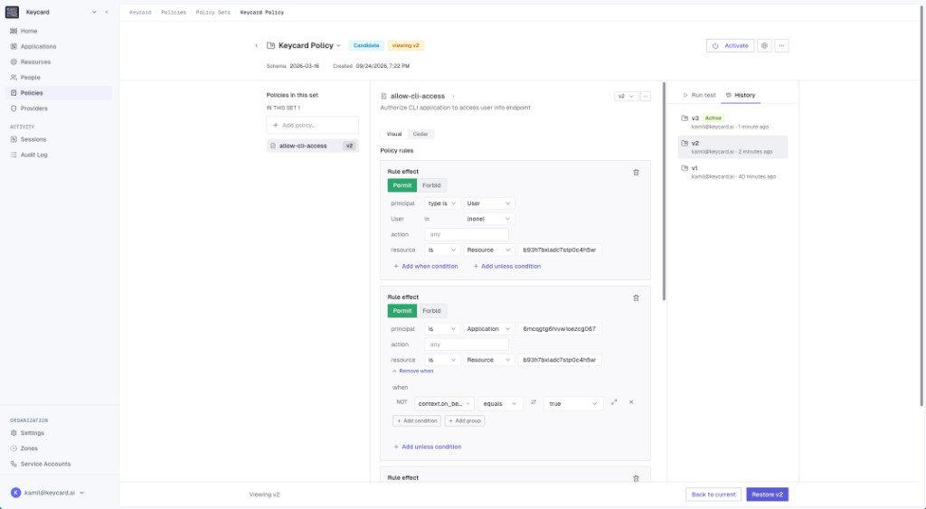Click the chevron after allow-cli-access title

(454, 96)
